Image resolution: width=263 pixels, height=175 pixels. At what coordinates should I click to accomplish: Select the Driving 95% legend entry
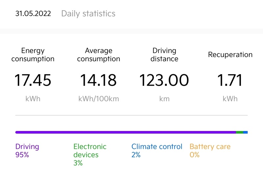point(27,150)
